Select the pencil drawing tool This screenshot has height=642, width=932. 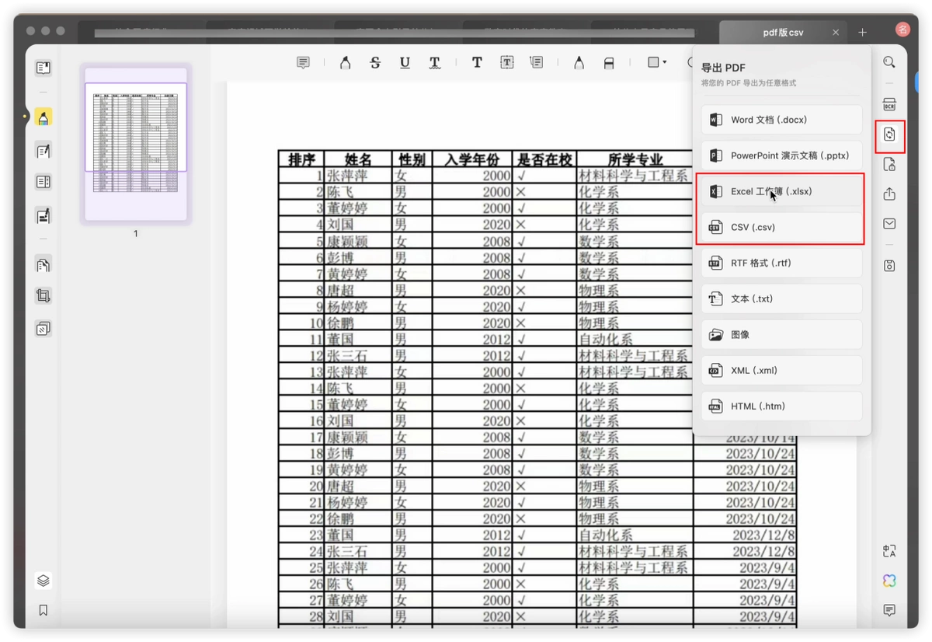click(x=579, y=63)
